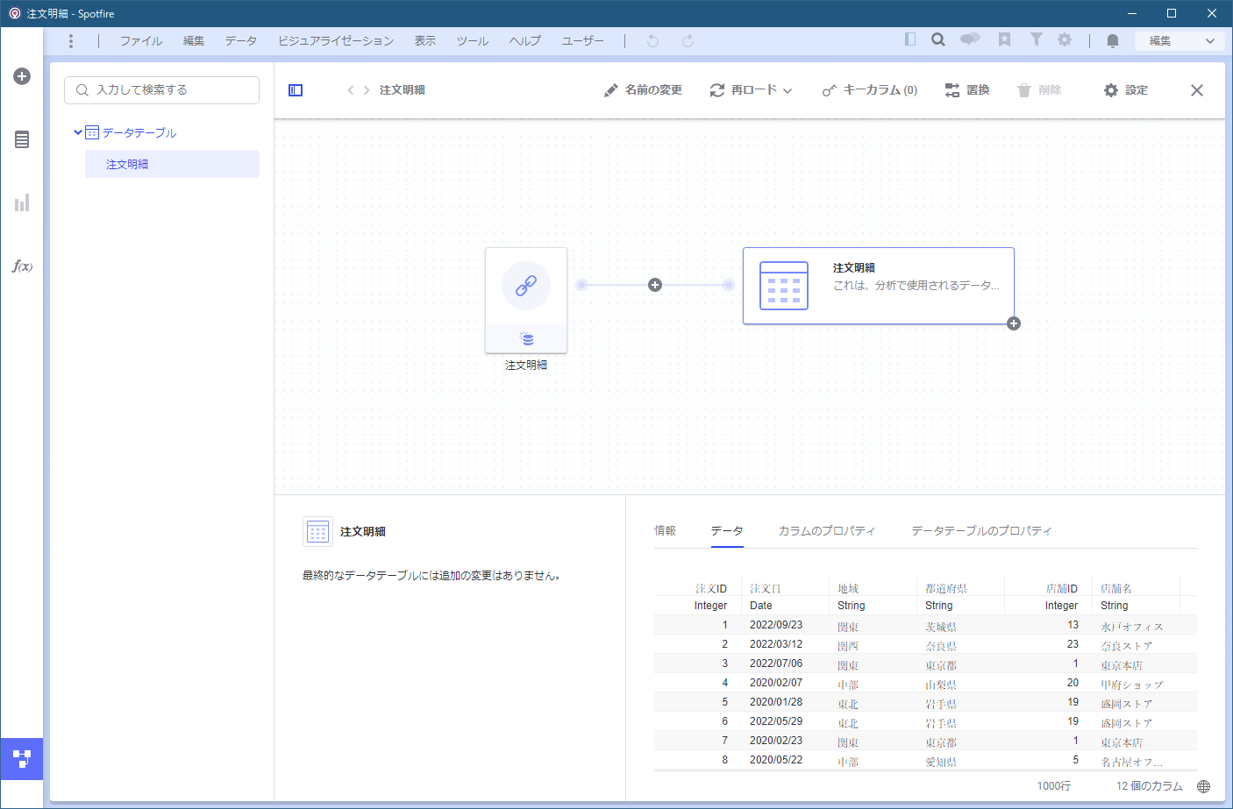1233x809 pixels.
Task: Click the back navigation chevron
Action: pyautogui.click(x=351, y=90)
